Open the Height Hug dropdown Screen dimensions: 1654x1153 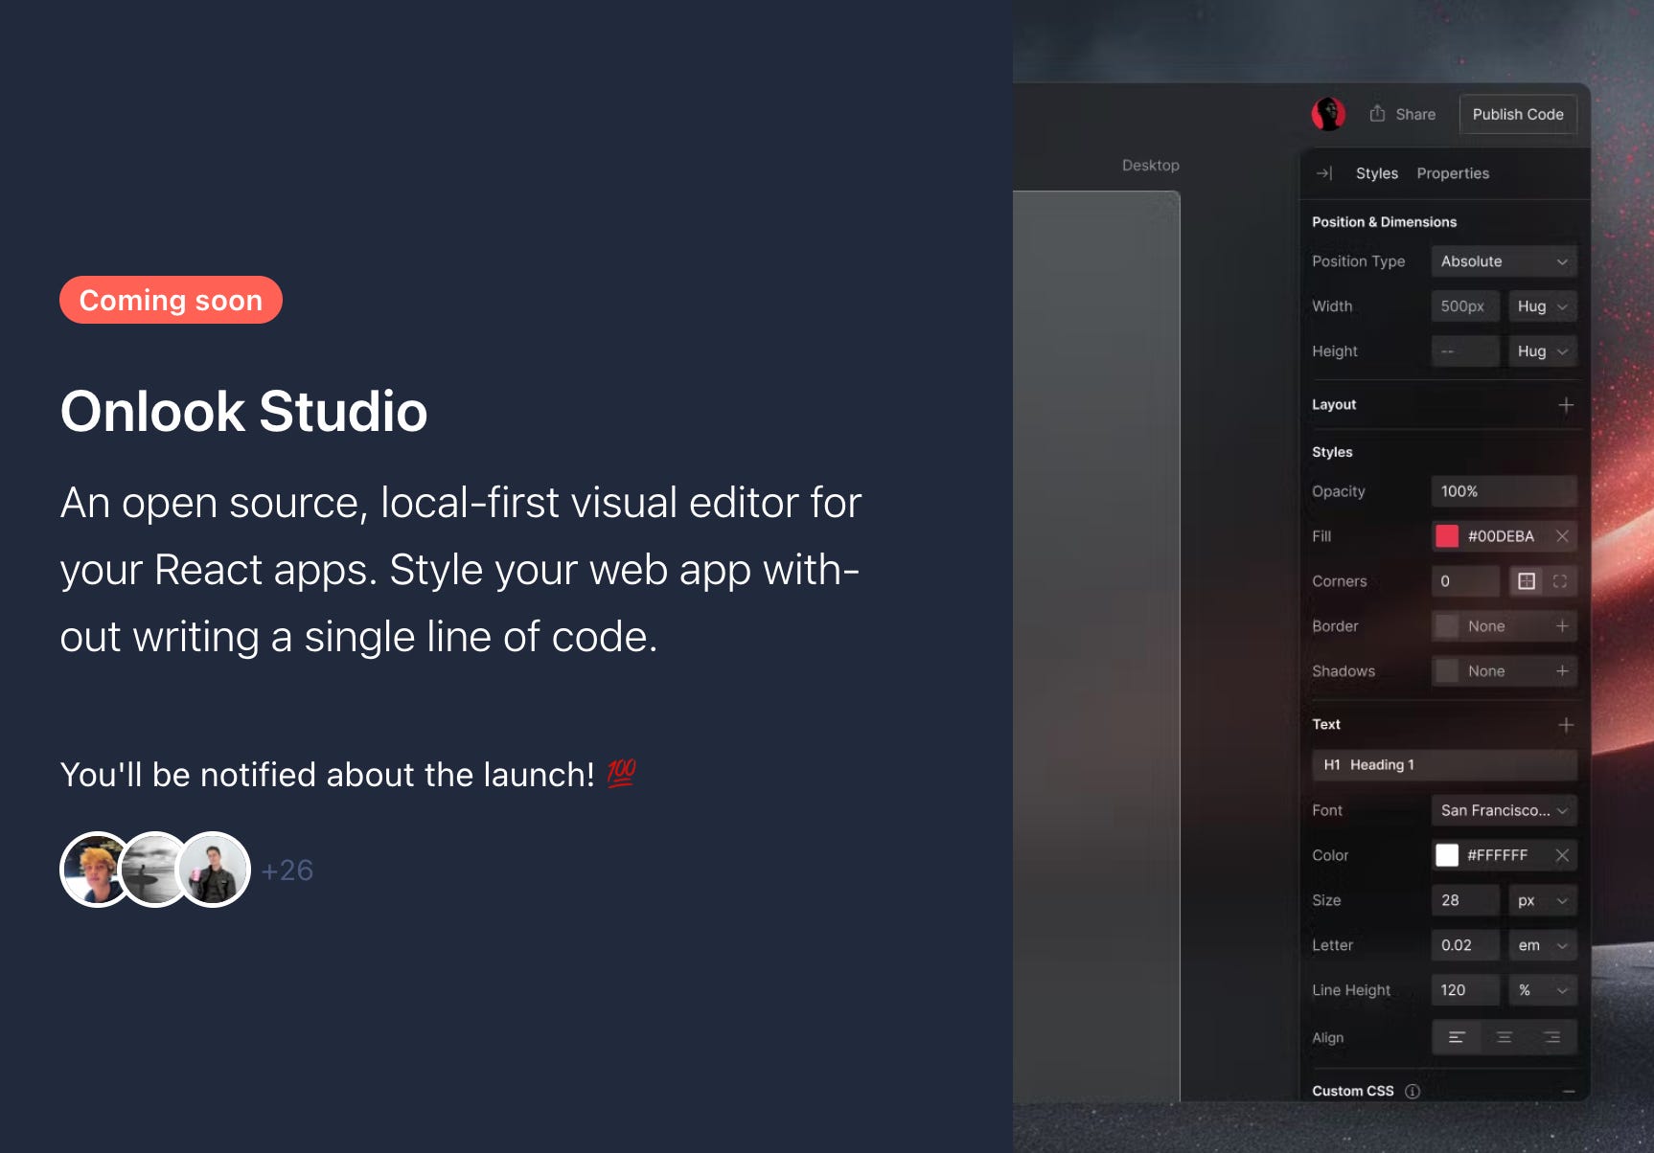pyautogui.click(x=1543, y=351)
